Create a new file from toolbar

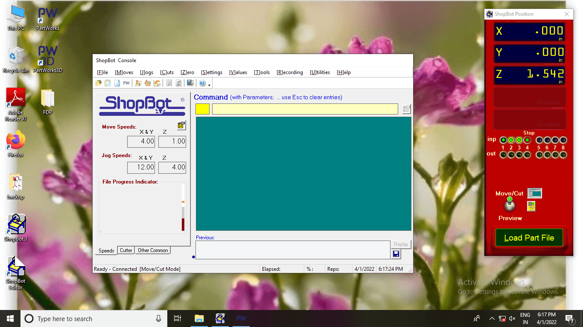tap(117, 83)
